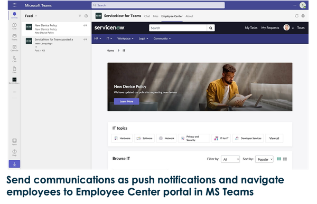The image size is (317, 204).
Task: Click the reload tab icon
Action: pyautogui.click(x=296, y=16)
